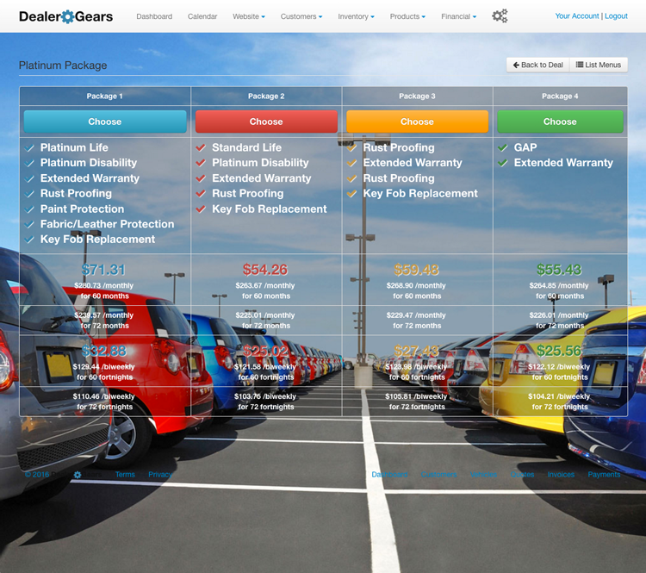The height and width of the screenshot is (573, 646).
Task: Open Your Account link
Action: (x=577, y=16)
